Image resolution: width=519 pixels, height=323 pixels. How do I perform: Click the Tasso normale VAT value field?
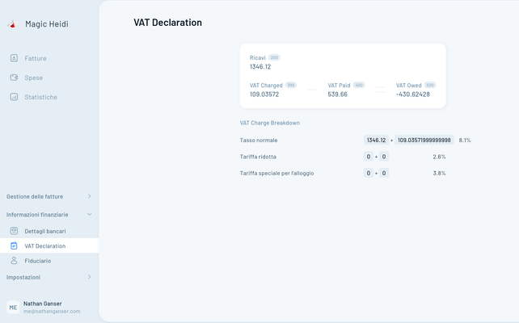(x=424, y=140)
